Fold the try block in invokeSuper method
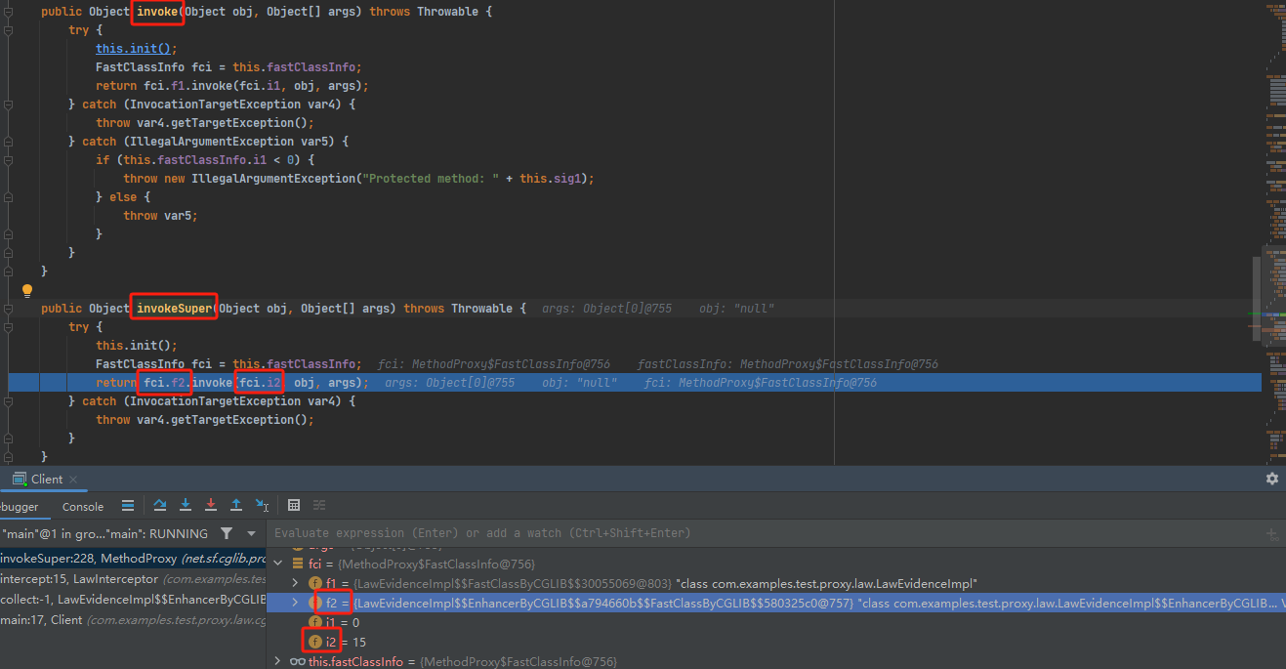Viewport: 1286px width, 669px height. (x=8, y=327)
